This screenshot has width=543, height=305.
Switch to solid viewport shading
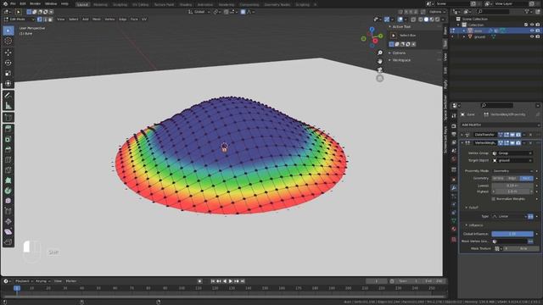pos(426,19)
